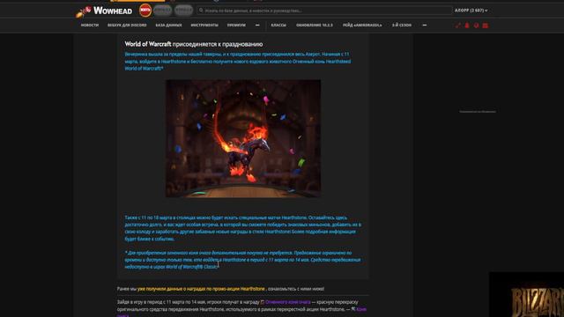Focus the database search field
The width and height of the screenshot is (564, 317).
coord(324,11)
